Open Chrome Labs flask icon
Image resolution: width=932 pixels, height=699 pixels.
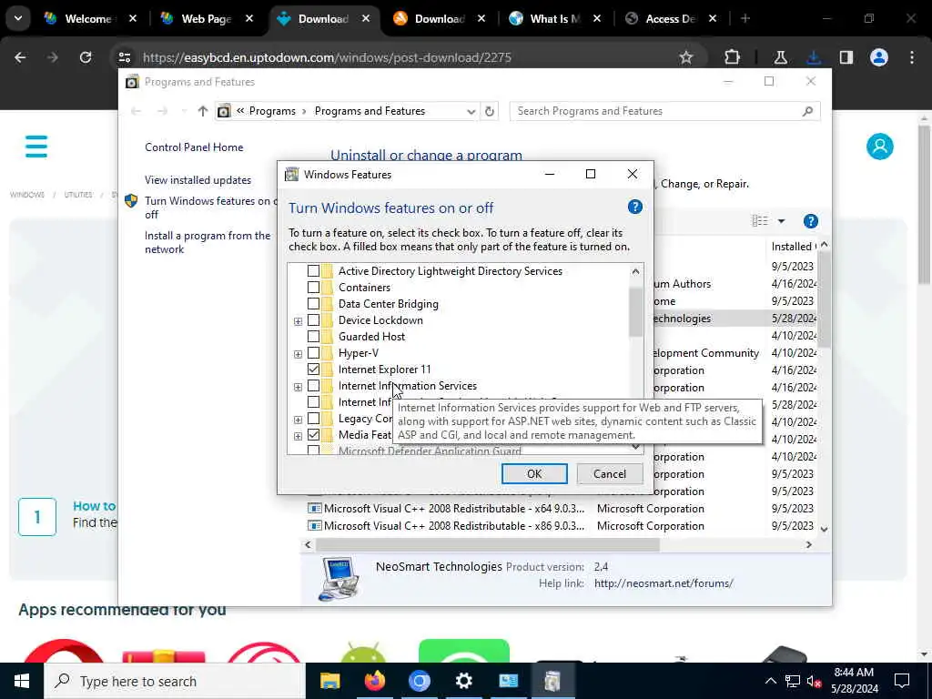pyautogui.click(x=780, y=57)
